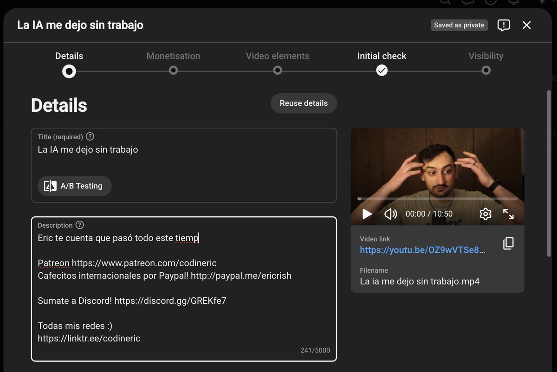Click into the Description text box

click(x=184, y=289)
